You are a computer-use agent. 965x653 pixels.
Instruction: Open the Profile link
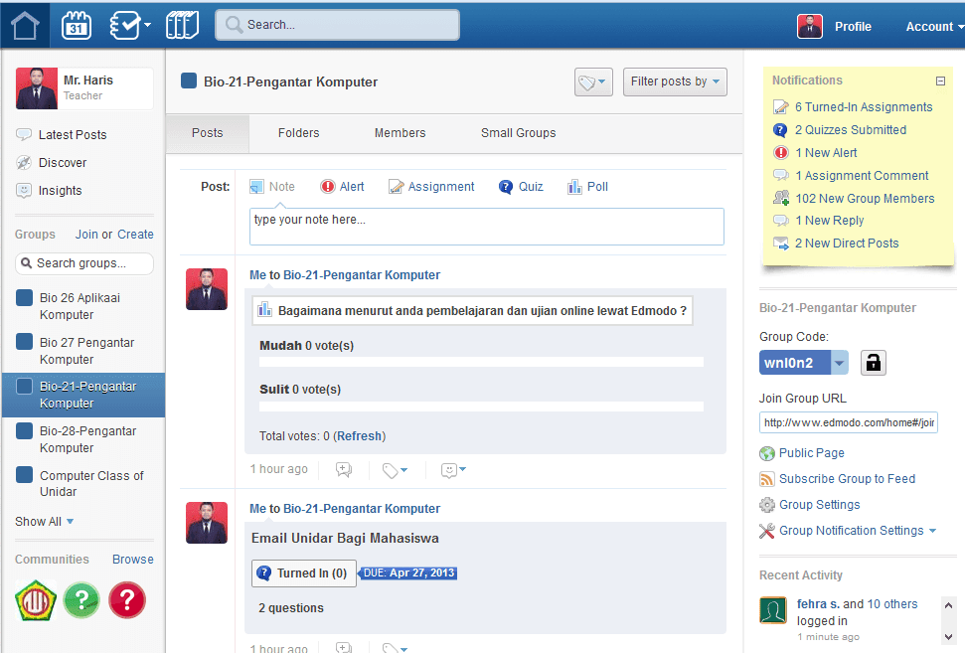pos(853,27)
